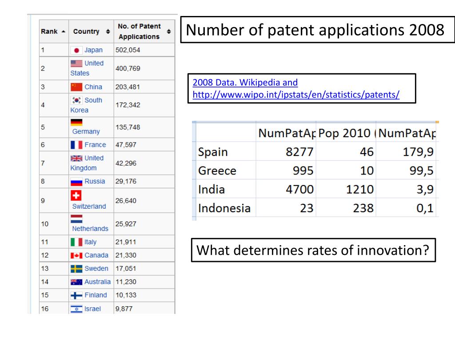
Task: Sort table by Rank arrow
Action: pos(63,32)
